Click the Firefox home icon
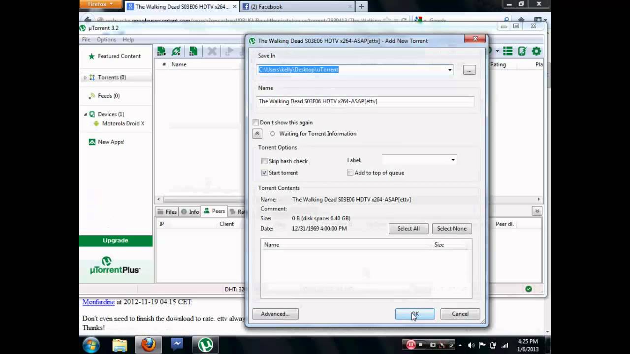The image size is (630, 354). (x=521, y=21)
